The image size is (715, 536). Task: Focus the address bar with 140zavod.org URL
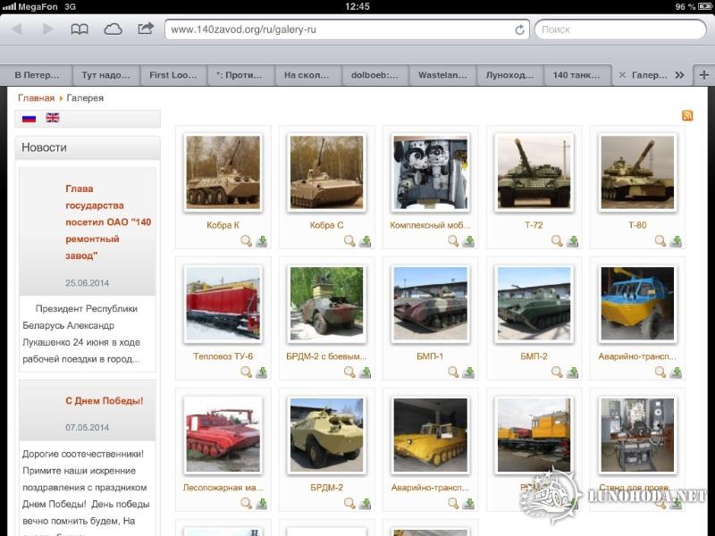[x=347, y=29]
